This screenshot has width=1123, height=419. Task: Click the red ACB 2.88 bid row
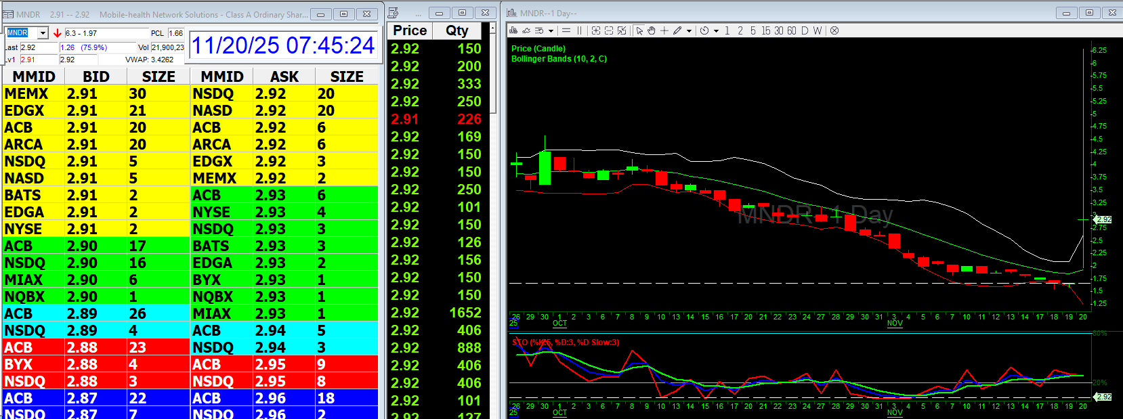pyautogui.click(x=96, y=347)
